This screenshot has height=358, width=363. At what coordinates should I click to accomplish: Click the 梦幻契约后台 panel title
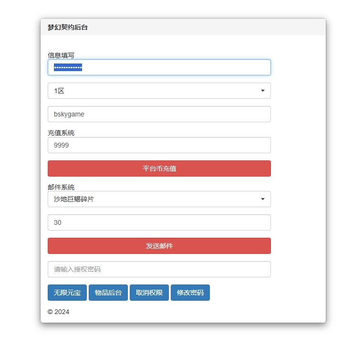[x=68, y=27]
